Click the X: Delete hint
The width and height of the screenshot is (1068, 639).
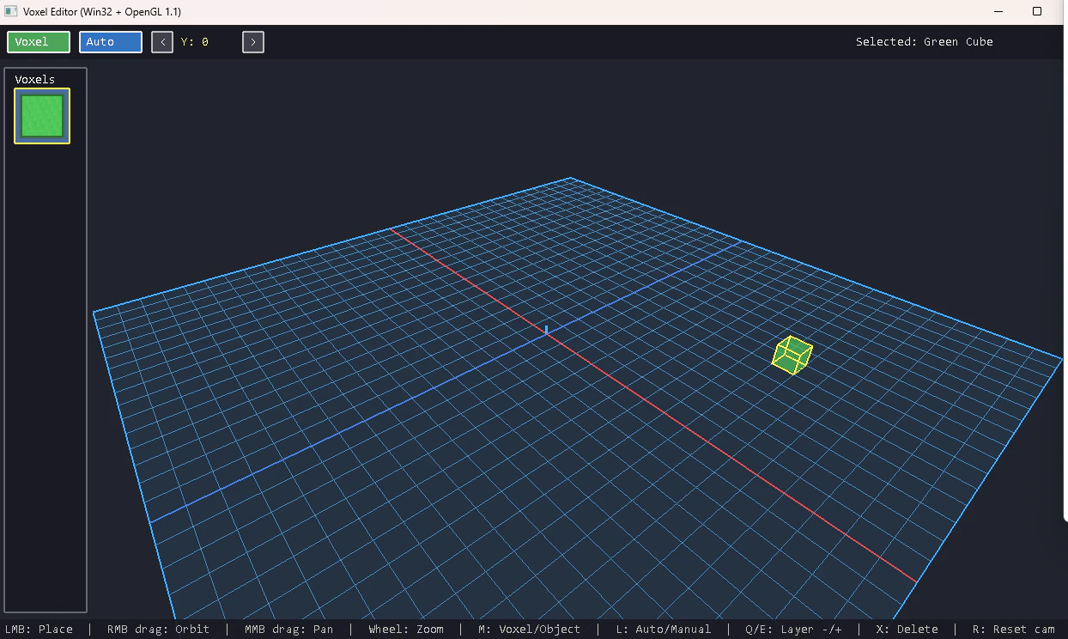[x=907, y=630]
